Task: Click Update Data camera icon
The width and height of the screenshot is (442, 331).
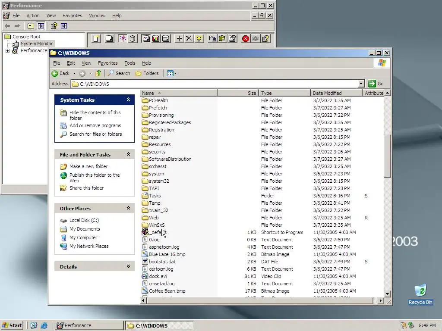Action: (x=256, y=38)
